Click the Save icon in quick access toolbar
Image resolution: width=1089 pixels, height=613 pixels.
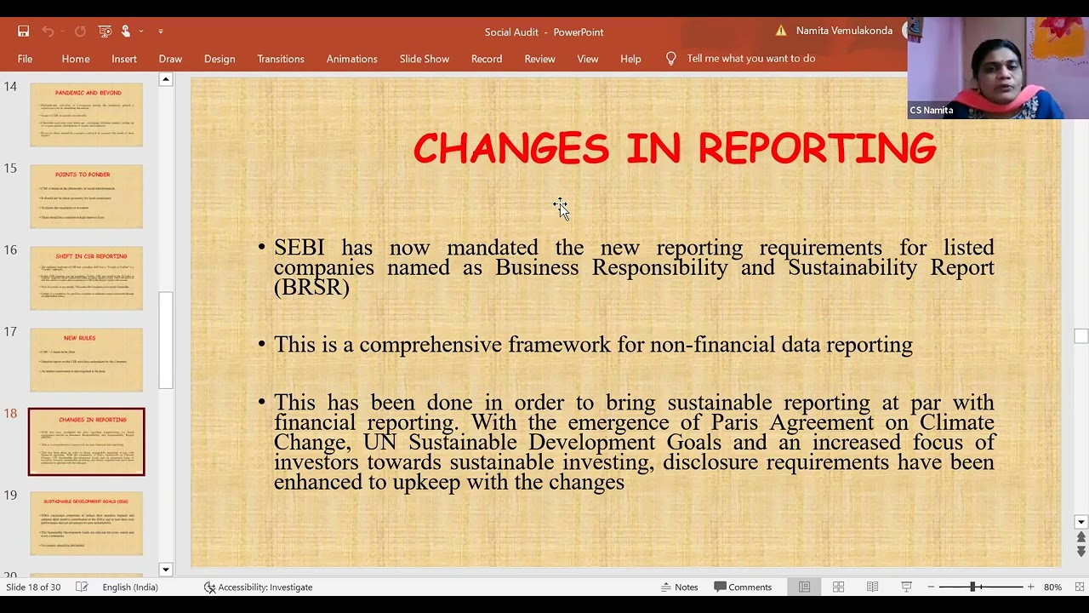[x=24, y=32]
